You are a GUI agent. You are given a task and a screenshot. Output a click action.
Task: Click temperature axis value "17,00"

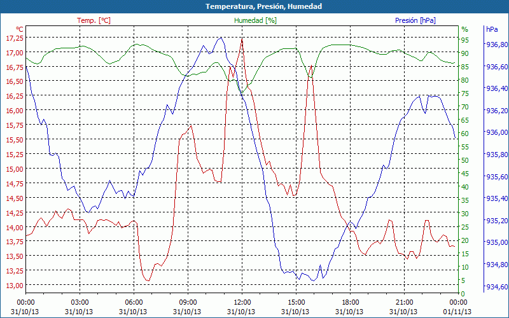tap(15, 53)
